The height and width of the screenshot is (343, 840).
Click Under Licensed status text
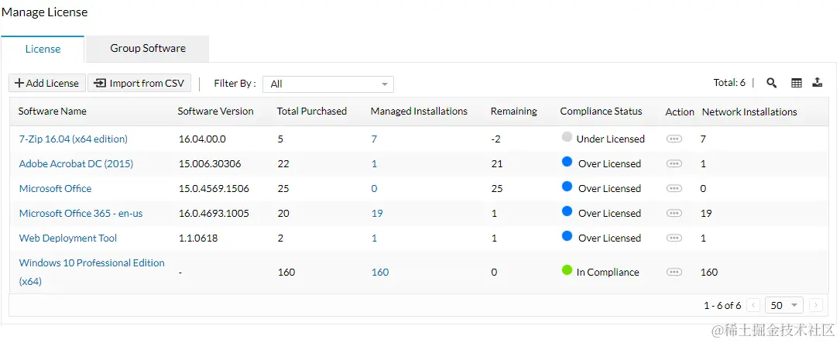pyautogui.click(x=610, y=139)
